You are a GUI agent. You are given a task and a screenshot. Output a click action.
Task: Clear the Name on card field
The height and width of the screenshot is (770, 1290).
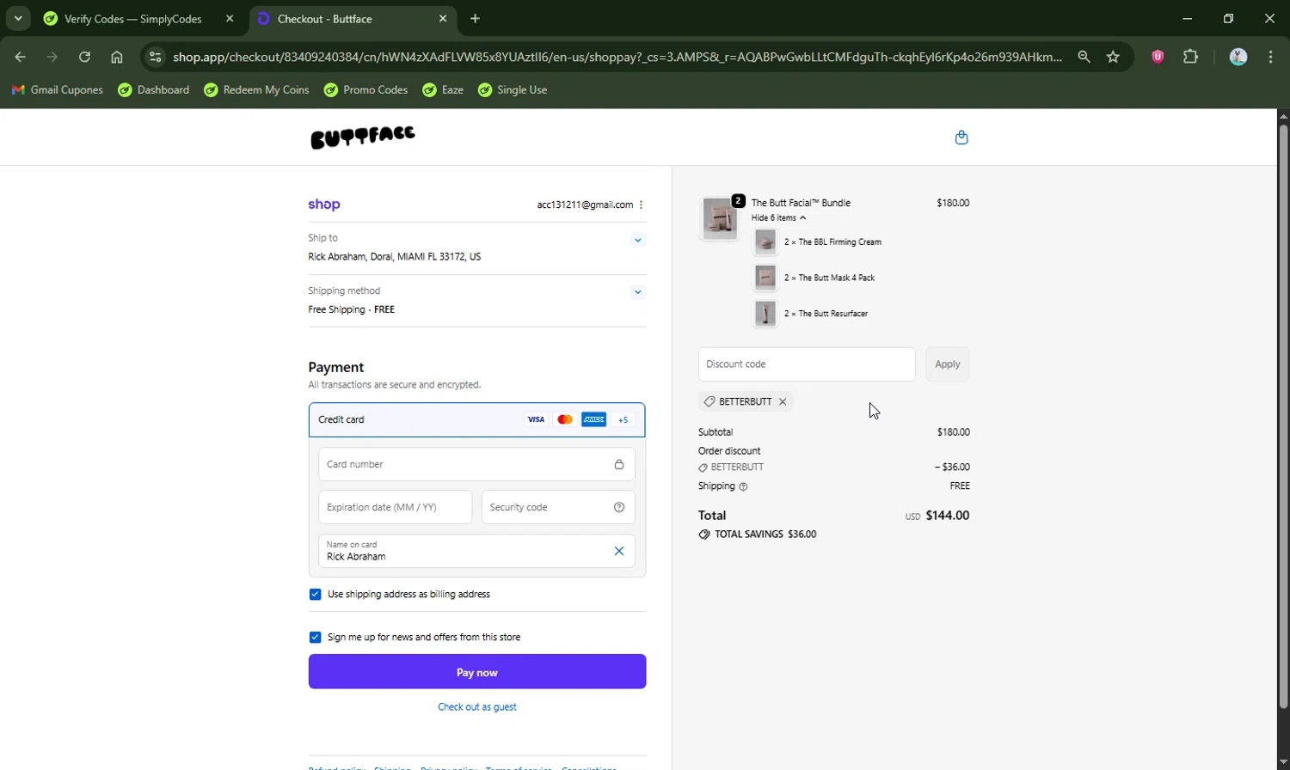[619, 551]
